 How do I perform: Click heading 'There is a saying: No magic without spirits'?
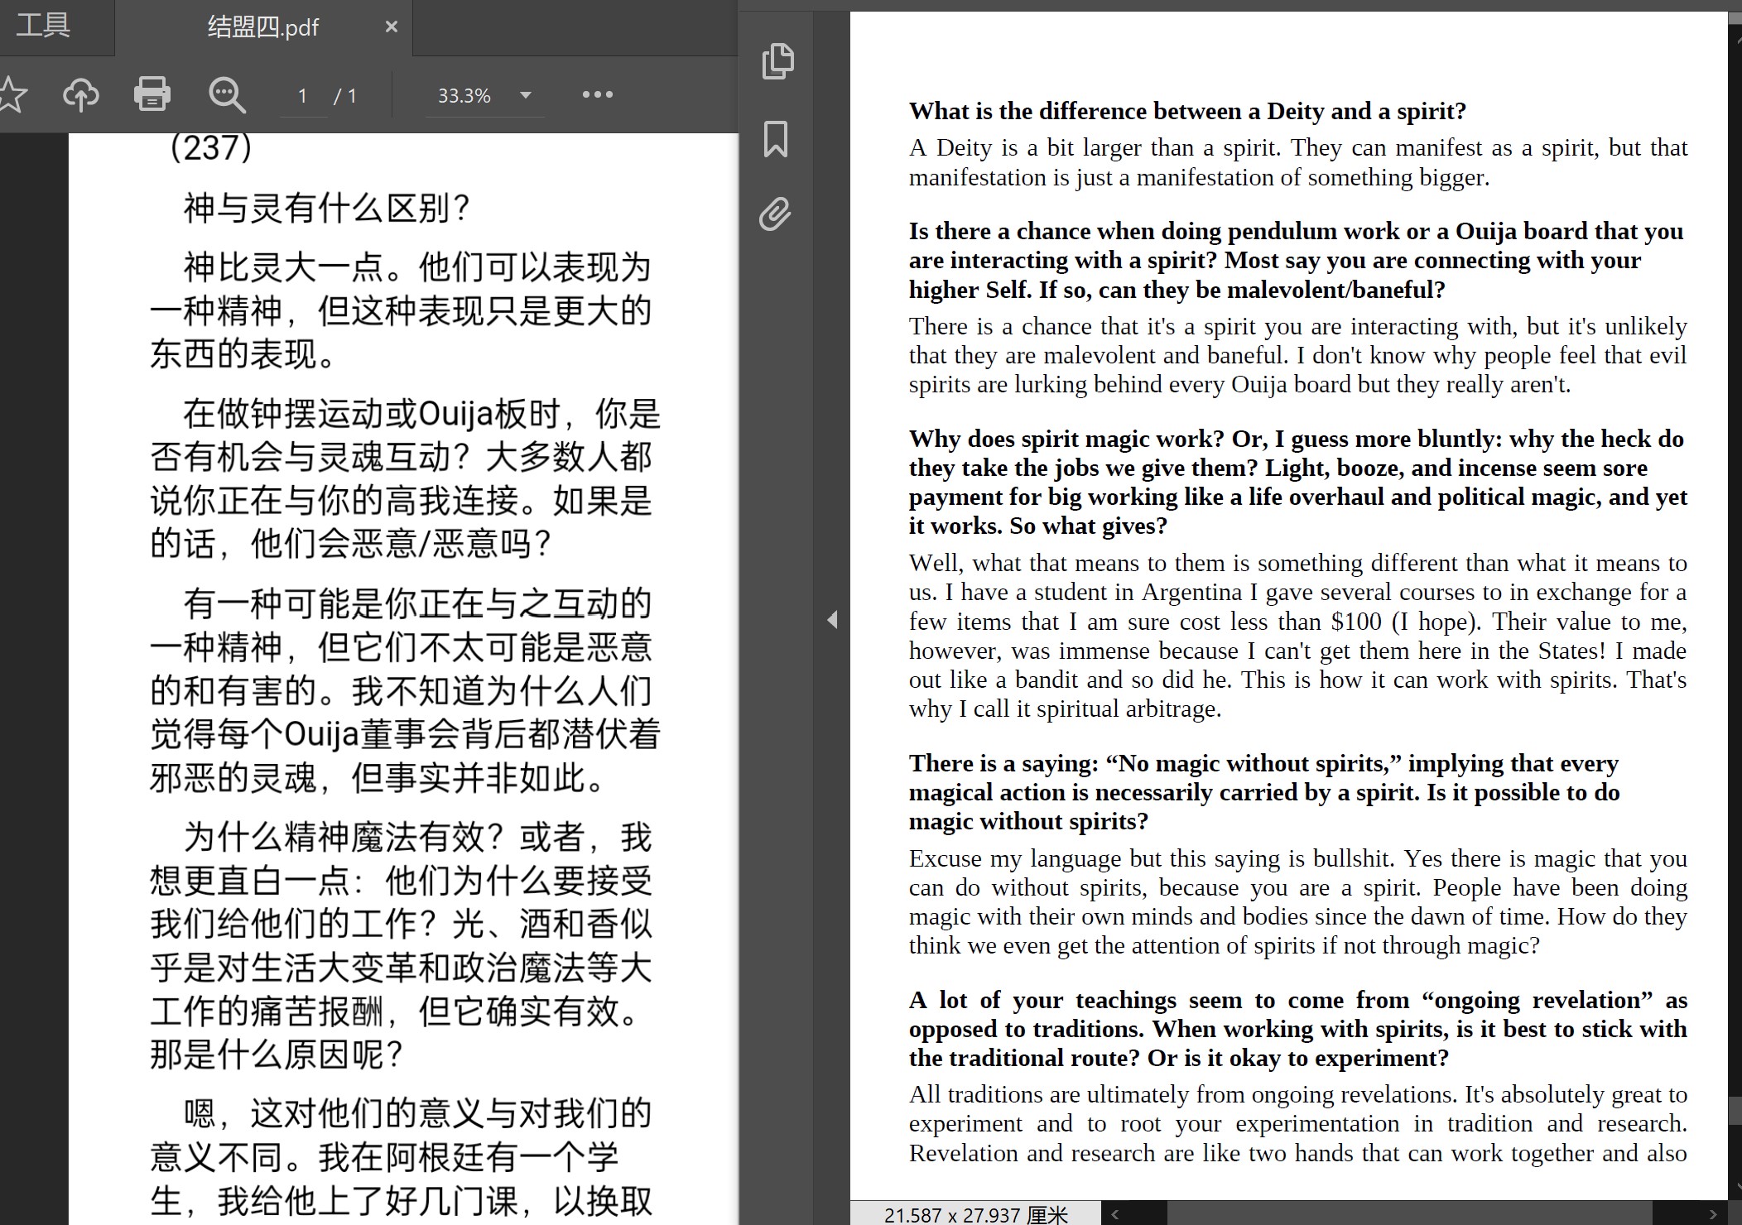1264,792
